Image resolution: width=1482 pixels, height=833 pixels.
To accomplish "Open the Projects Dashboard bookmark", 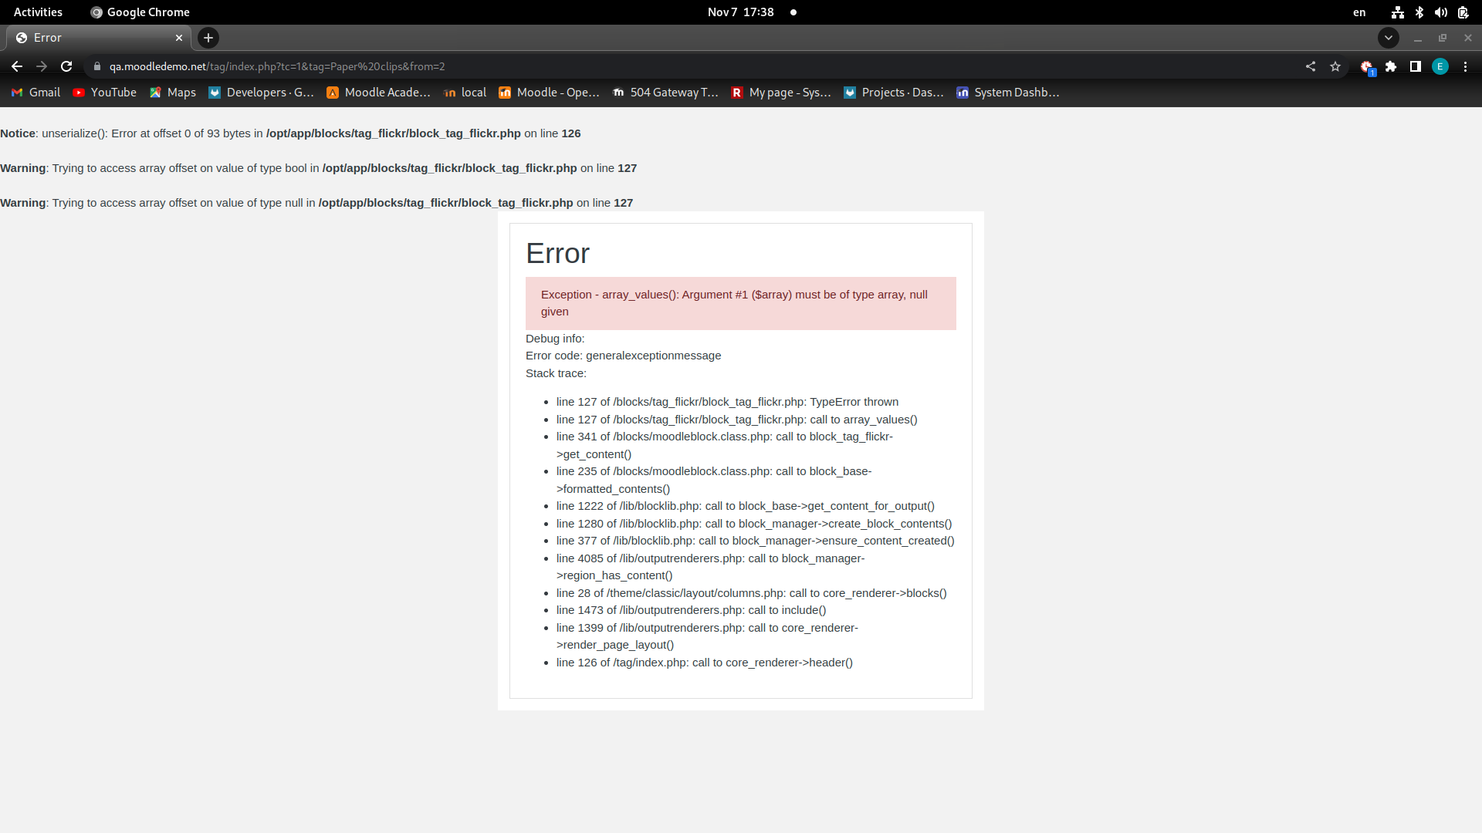I will coord(894,93).
